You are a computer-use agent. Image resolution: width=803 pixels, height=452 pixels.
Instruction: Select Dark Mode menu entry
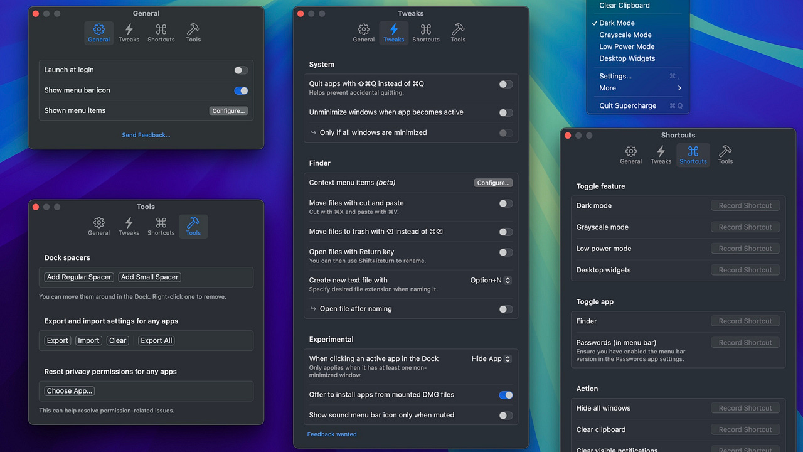pos(638,23)
